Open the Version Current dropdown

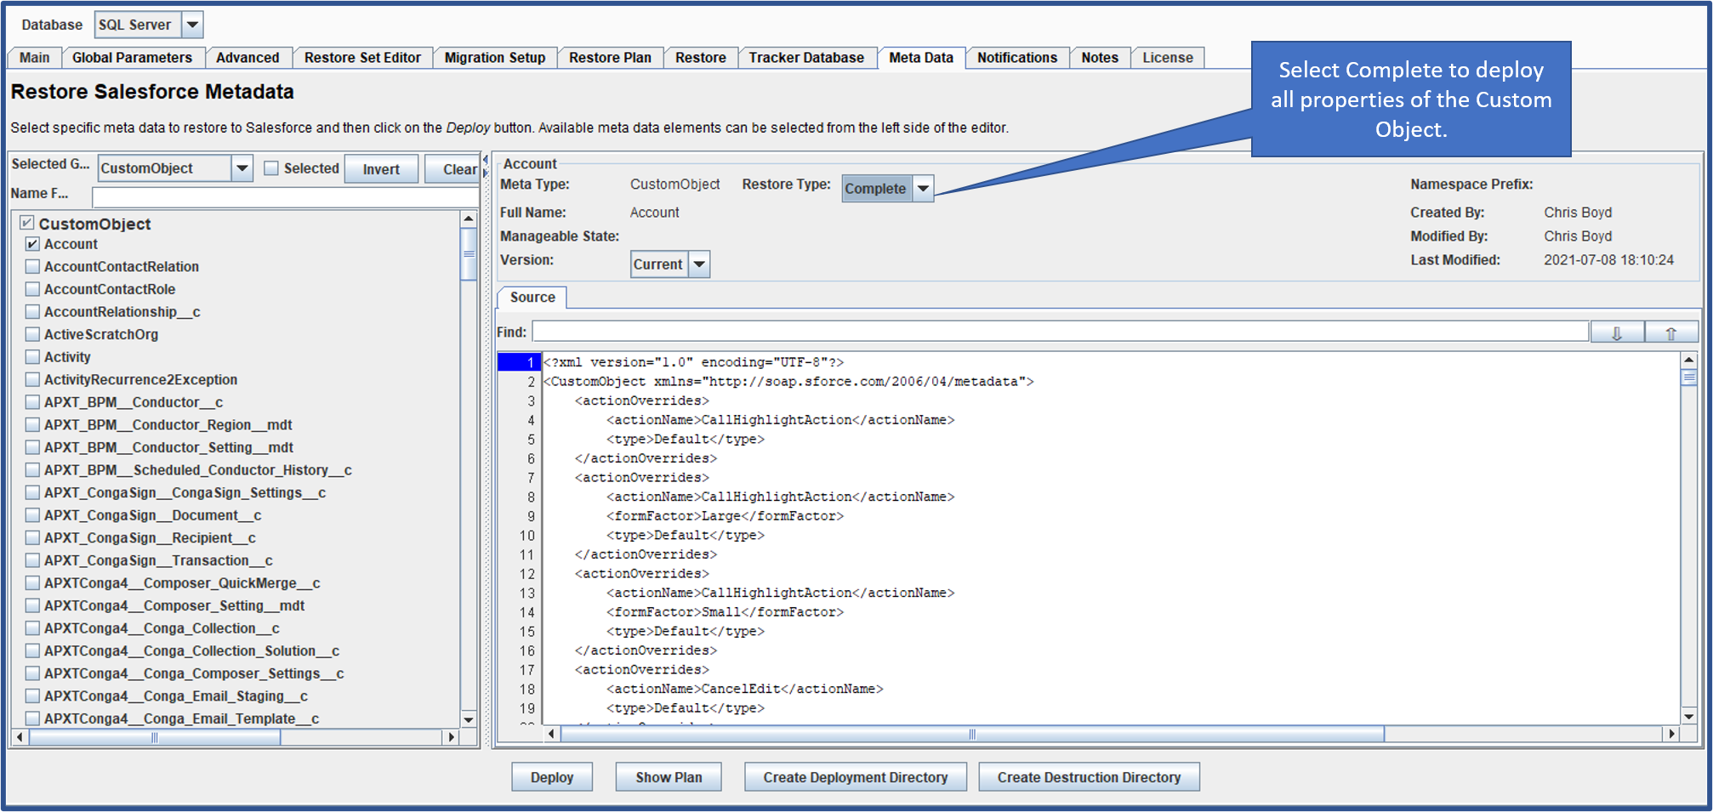pos(699,264)
